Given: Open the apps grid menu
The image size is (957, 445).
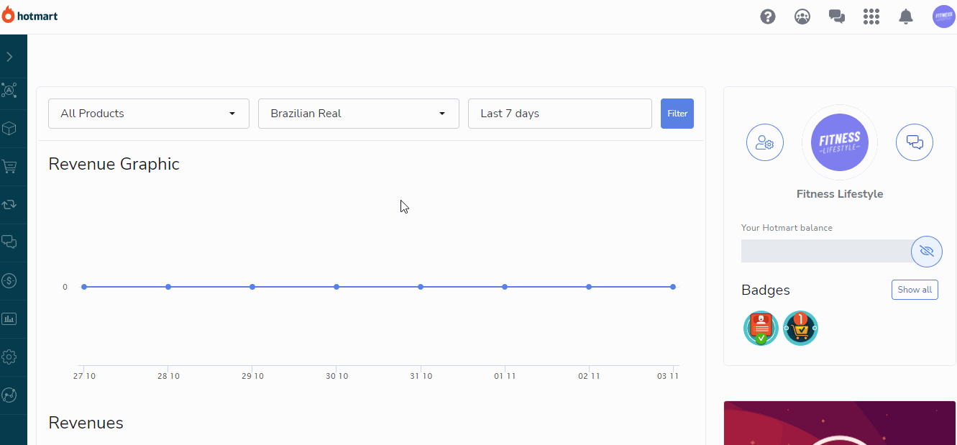Looking at the screenshot, I should (x=871, y=17).
